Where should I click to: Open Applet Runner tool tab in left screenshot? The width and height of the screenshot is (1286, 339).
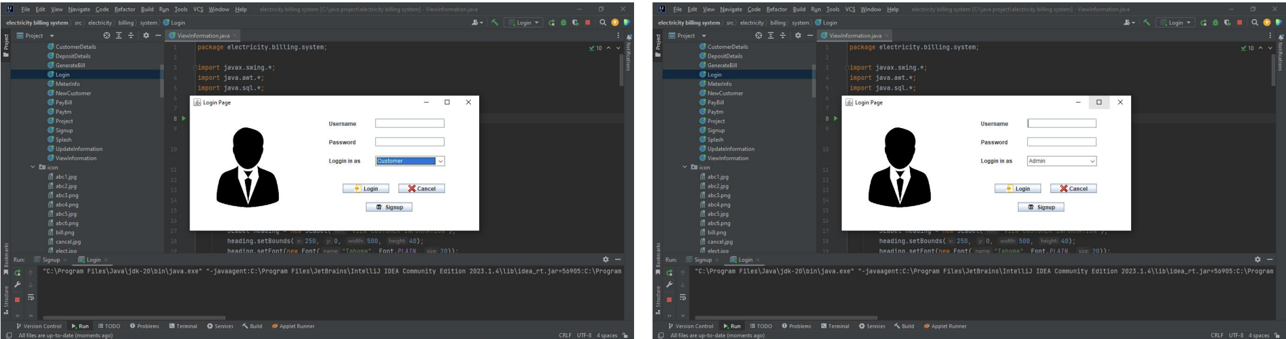point(293,326)
